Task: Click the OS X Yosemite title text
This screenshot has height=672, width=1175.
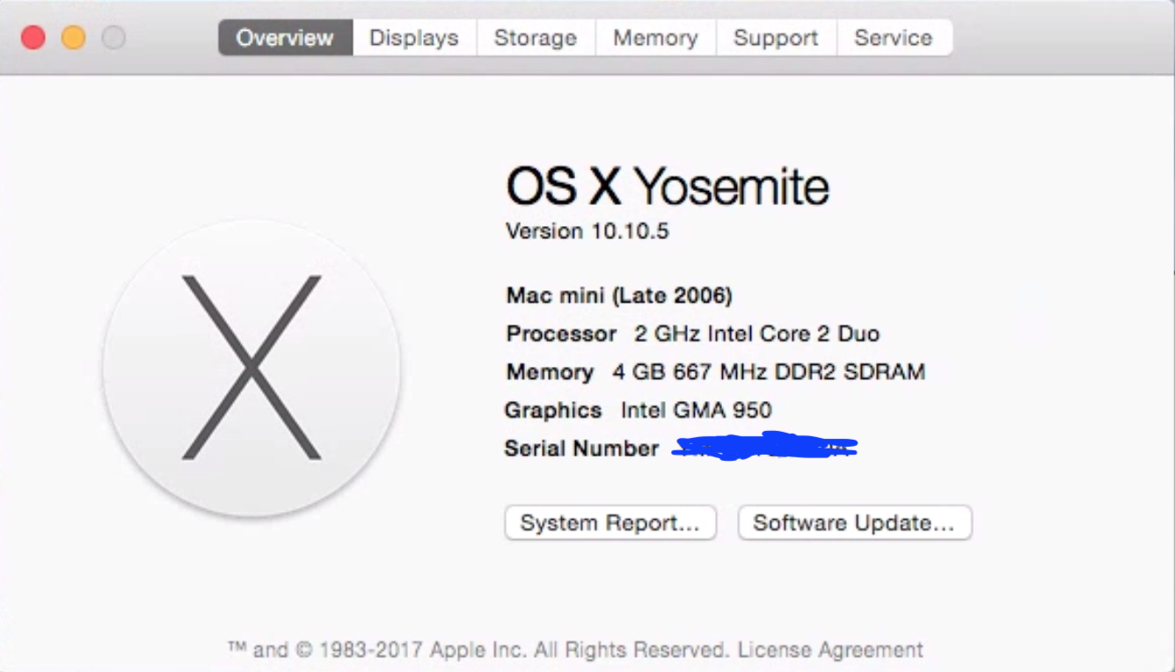Action: [667, 187]
